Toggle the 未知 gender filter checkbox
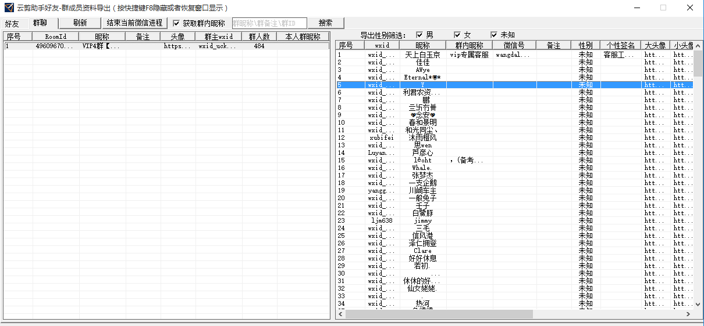The height and width of the screenshot is (326, 704). 494,35
